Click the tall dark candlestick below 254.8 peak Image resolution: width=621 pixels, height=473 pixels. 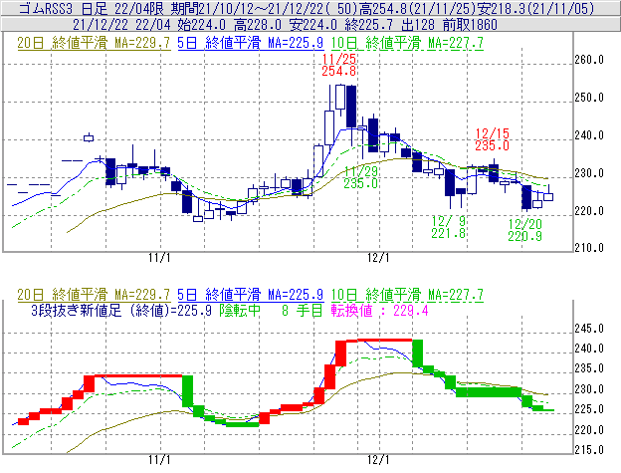point(351,107)
